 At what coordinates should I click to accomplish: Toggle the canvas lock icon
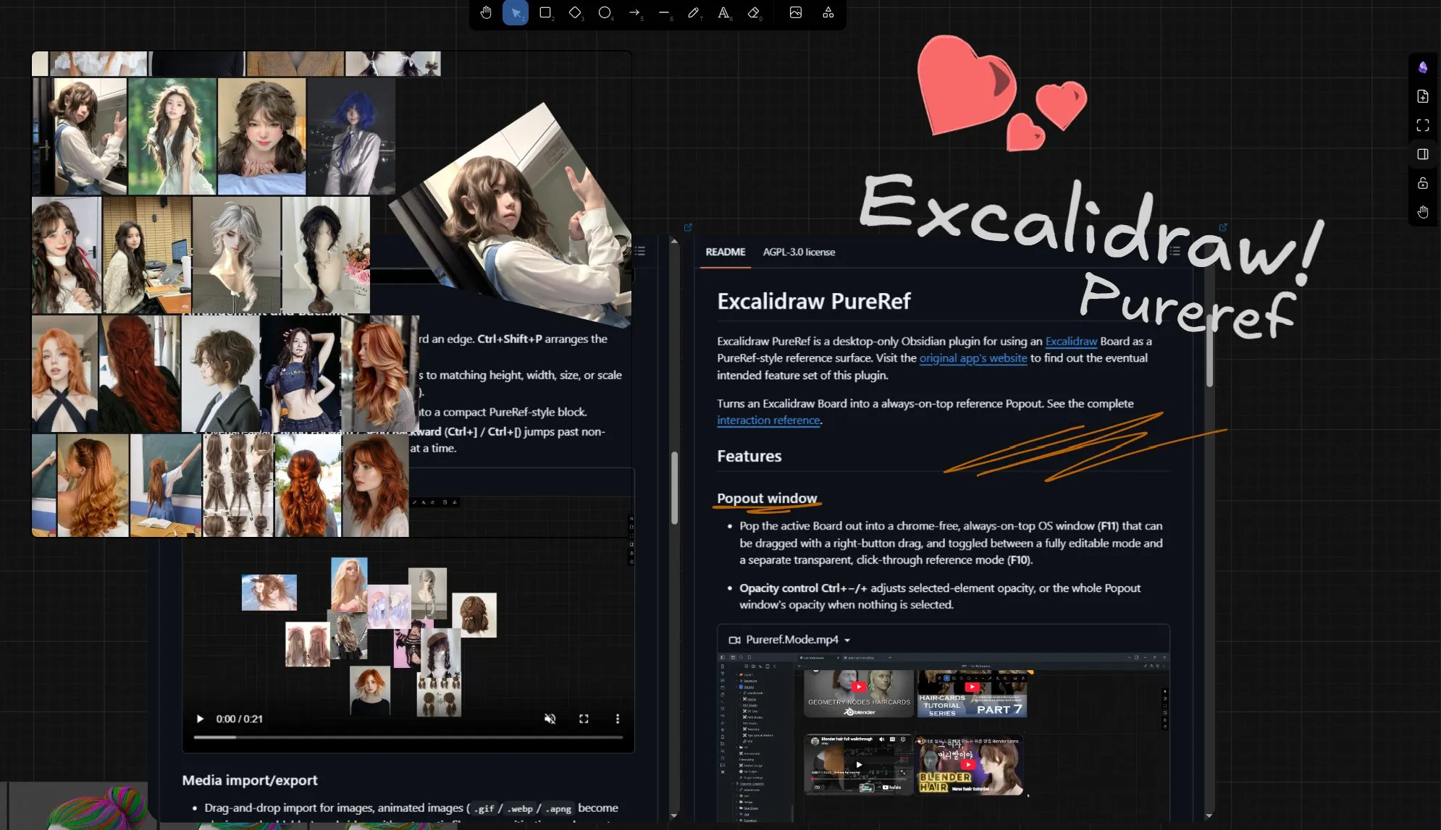(x=1423, y=183)
